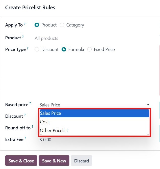The height and width of the screenshot is (169, 160).
Task: Discard the pricelist rule
Action: pyautogui.click(x=82, y=161)
